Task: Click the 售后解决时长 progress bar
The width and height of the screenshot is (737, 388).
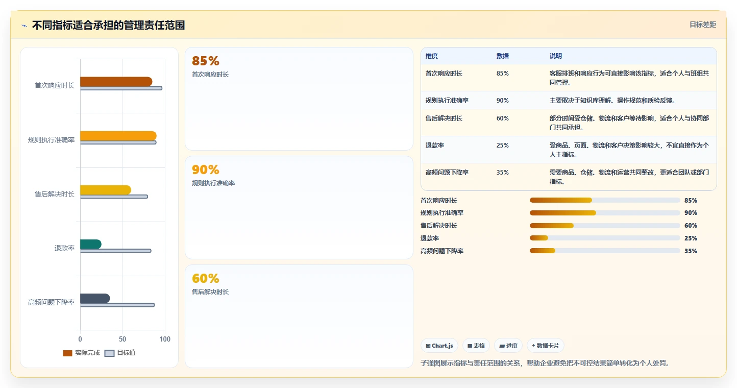Action: tap(605, 226)
